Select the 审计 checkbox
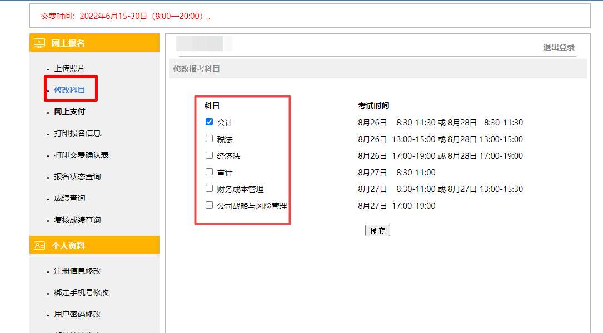This screenshot has width=603, height=333. (210, 172)
